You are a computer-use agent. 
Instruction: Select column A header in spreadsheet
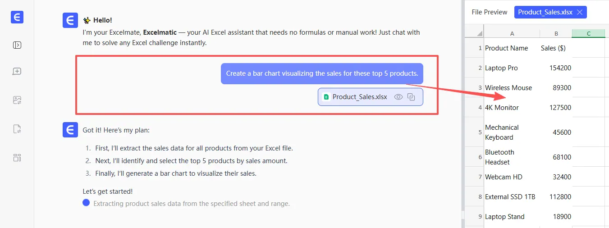pyautogui.click(x=512, y=34)
